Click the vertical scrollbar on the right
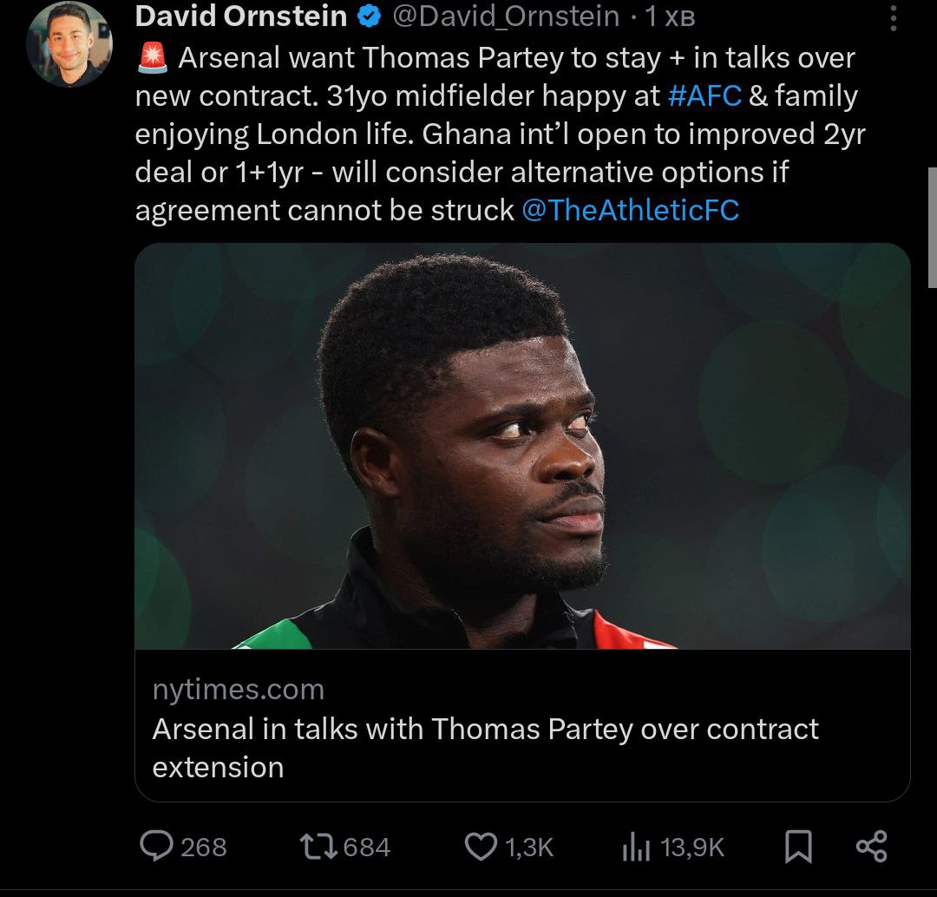937x897 pixels. pyautogui.click(x=931, y=228)
